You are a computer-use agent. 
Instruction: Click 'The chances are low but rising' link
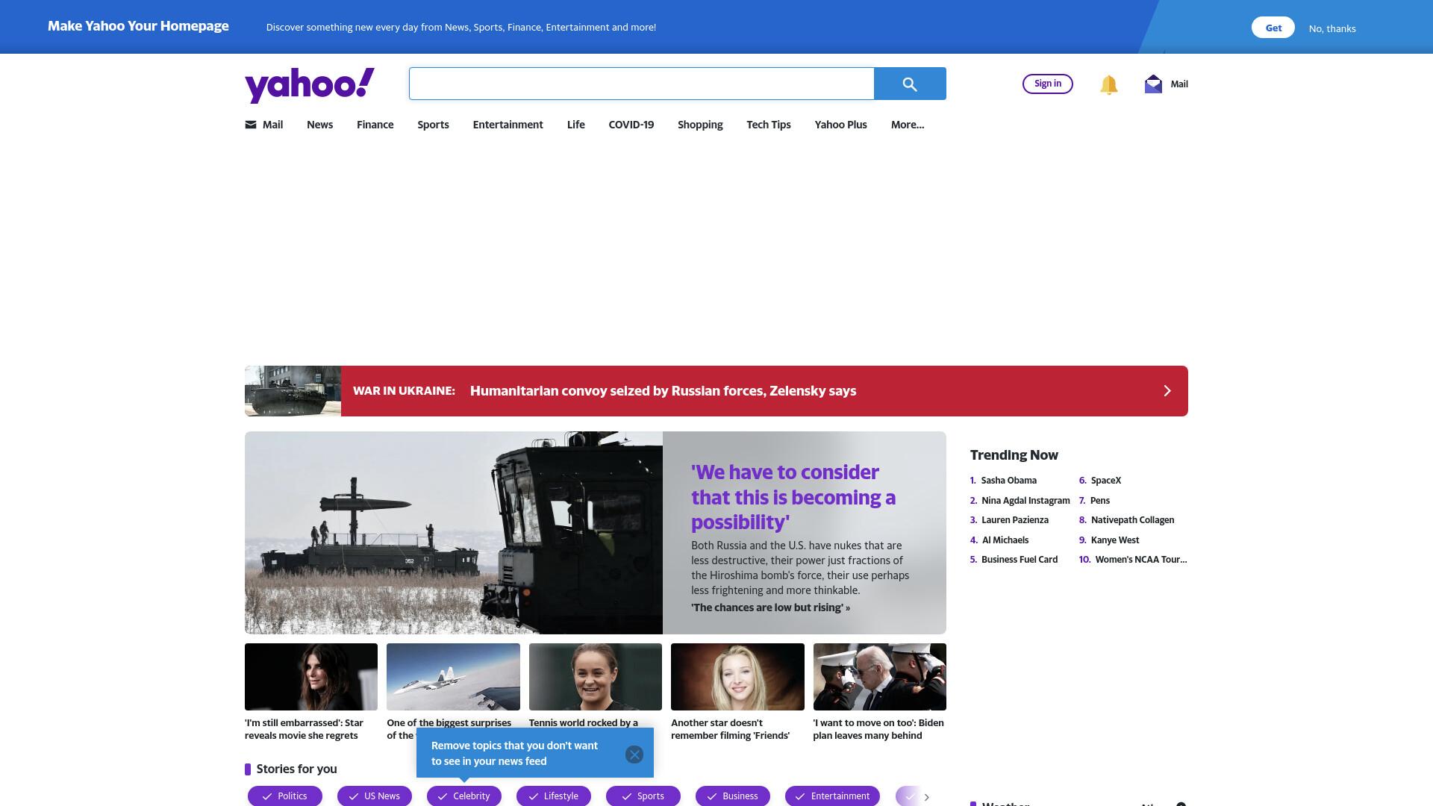(x=770, y=607)
